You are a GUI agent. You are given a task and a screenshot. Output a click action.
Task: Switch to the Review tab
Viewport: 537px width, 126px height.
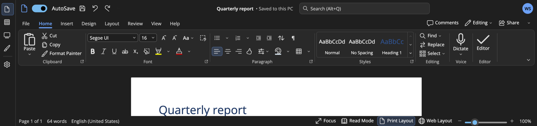pyautogui.click(x=135, y=23)
